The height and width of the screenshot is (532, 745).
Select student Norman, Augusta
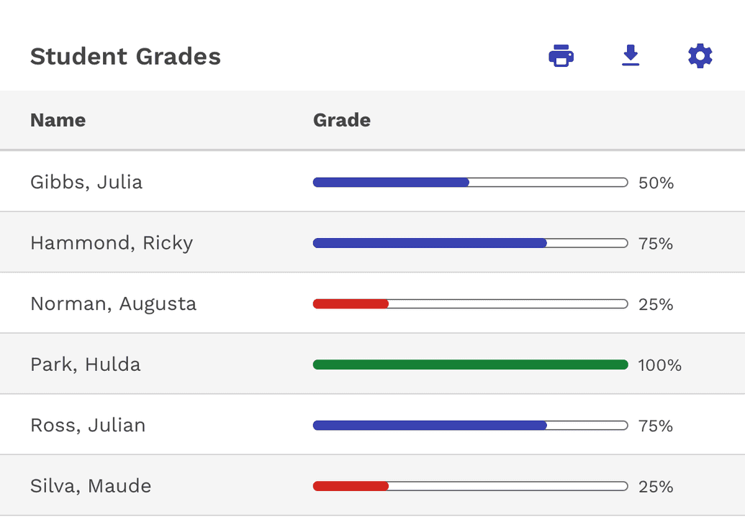pyautogui.click(x=112, y=303)
